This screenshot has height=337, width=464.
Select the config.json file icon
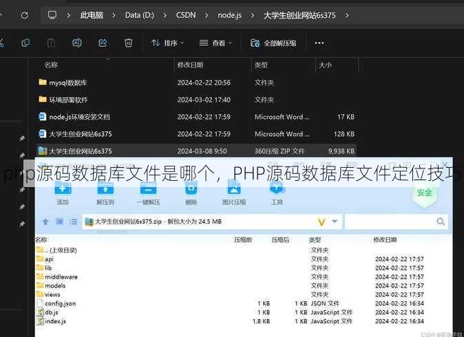click(x=40, y=303)
